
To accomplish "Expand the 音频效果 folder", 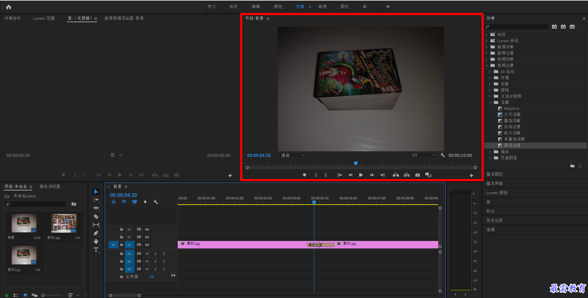I will pos(487,47).
